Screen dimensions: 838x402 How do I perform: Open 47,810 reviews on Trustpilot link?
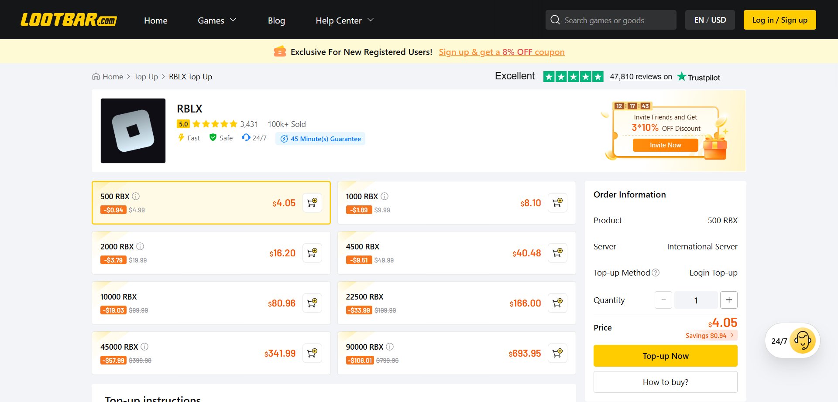641,77
